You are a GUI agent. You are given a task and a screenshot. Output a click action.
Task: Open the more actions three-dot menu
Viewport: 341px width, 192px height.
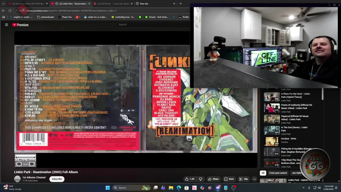pos(254,179)
